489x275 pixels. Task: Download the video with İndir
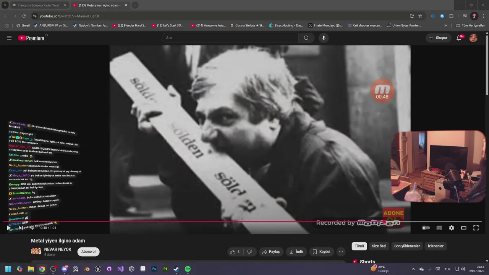click(x=296, y=252)
